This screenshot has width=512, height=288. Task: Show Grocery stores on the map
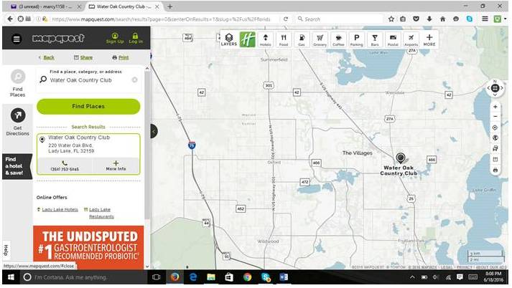[x=320, y=39]
